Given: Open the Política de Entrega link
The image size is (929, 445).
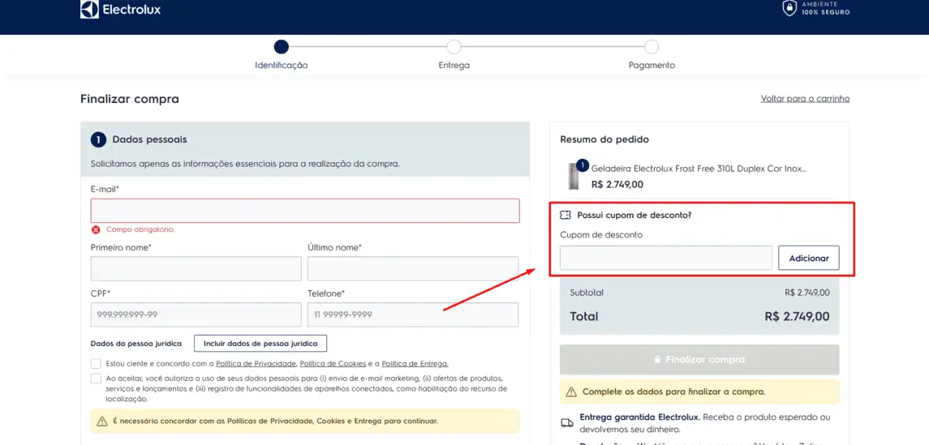Looking at the screenshot, I should click(x=415, y=364).
